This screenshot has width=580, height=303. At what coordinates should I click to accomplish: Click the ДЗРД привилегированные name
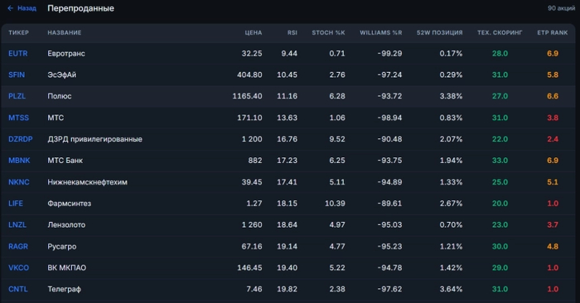(x=94, y=139)
